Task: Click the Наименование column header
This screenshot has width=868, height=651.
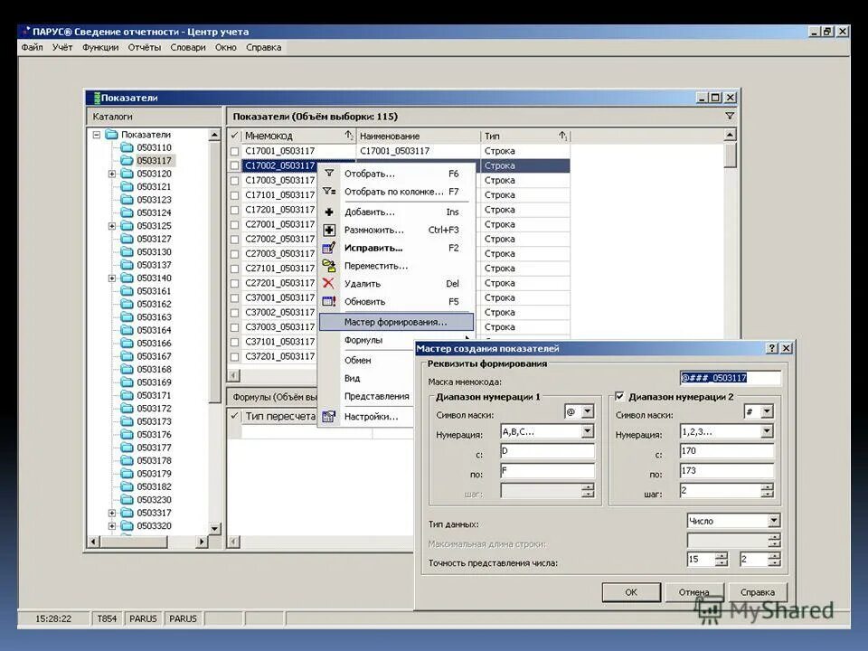Action: [x=418, y=136]
